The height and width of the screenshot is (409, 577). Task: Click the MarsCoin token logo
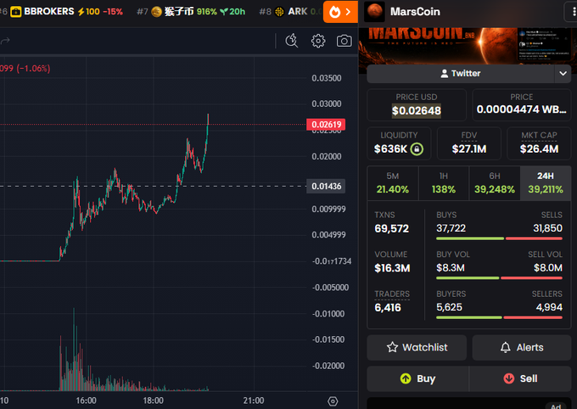point(374,11)
